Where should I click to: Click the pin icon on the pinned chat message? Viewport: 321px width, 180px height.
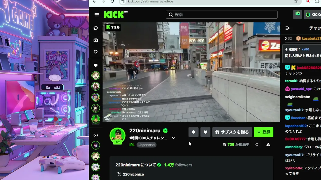pos(287,49)
